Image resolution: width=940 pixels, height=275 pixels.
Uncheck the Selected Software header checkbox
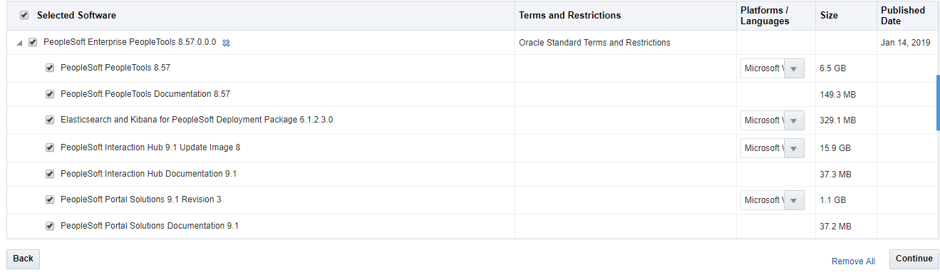pyautogui.click(x=24, y=15)
